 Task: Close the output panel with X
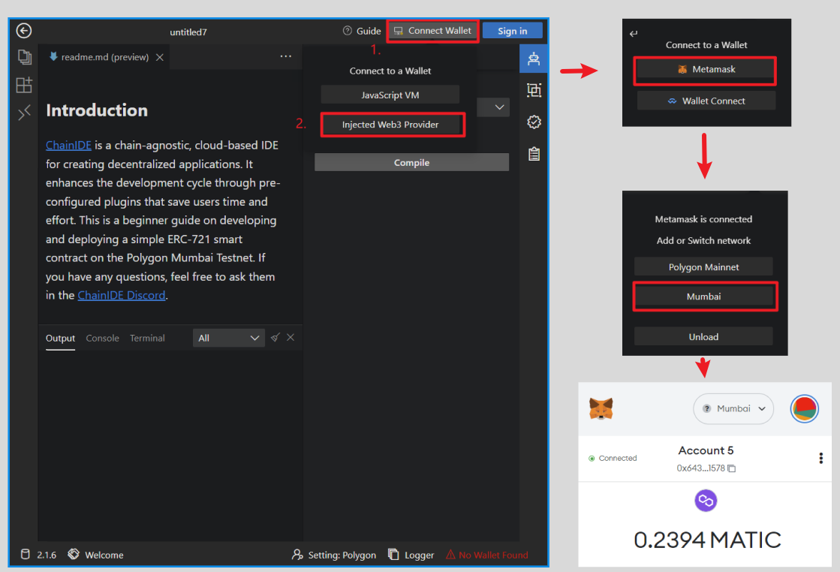pos(291,337)
